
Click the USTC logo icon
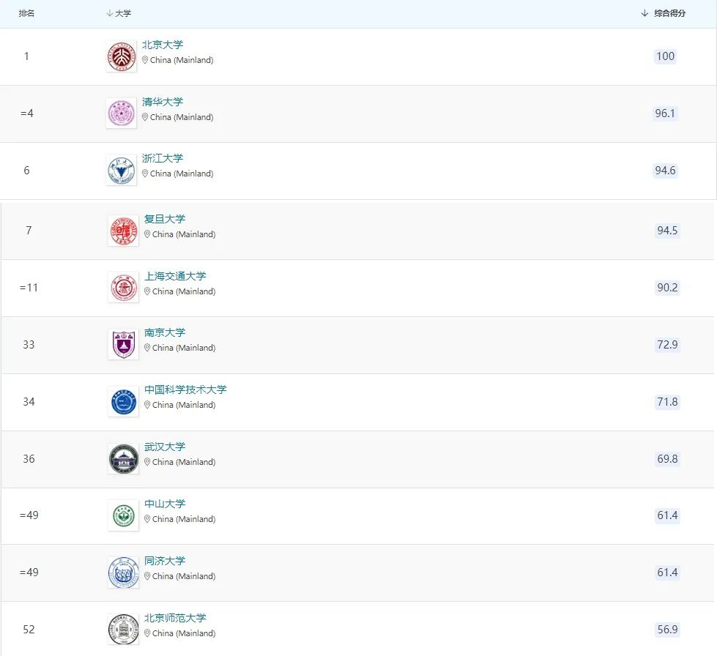point(123,402)
